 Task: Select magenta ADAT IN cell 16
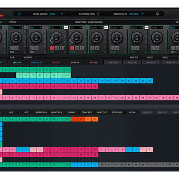[x=95, y=86]
